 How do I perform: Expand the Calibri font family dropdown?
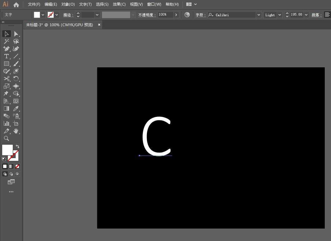point(259,15)
